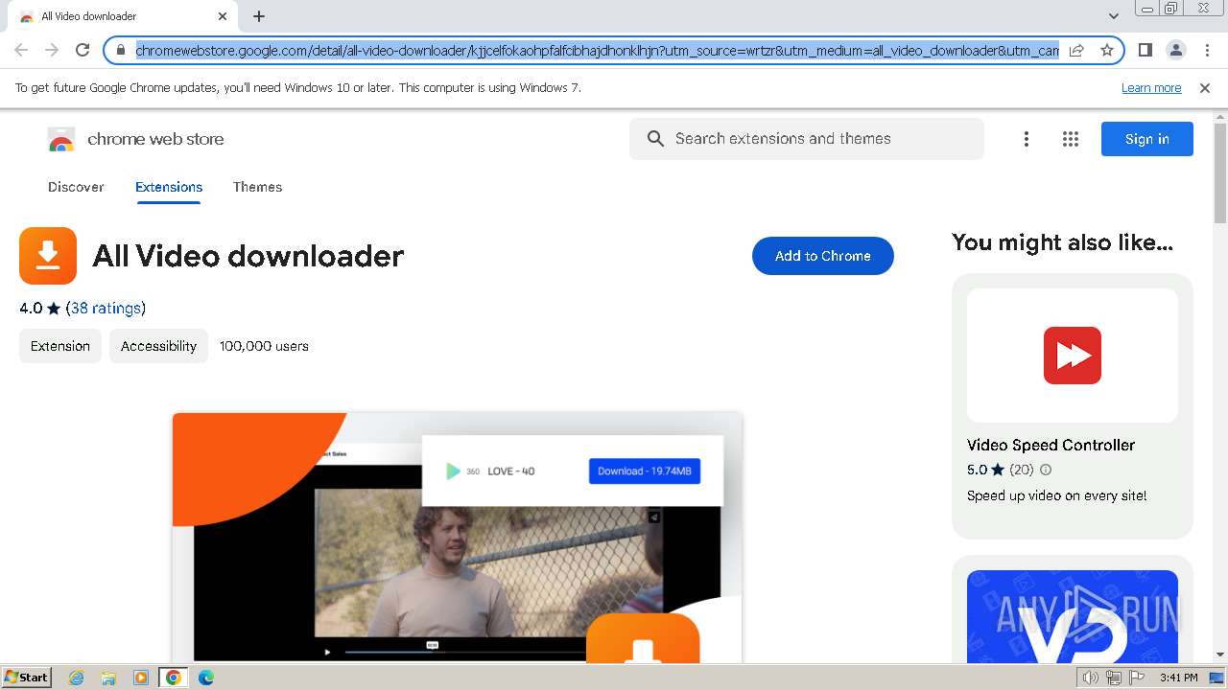Screen dimensions: 1228x690
Task: Click the volume speaker tray icon
Action: coord(1090,678)
